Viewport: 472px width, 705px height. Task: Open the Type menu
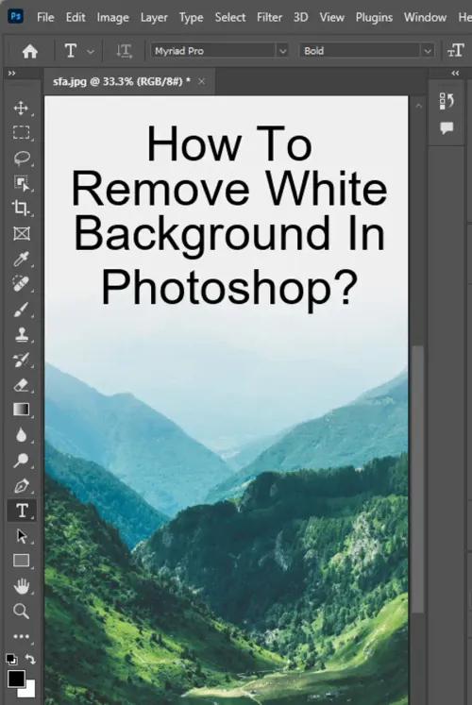191,18
